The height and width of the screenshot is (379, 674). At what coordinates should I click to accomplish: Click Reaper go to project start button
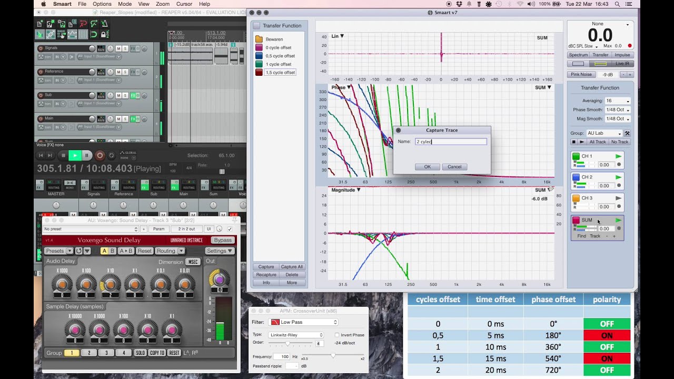tap(41, 155)
